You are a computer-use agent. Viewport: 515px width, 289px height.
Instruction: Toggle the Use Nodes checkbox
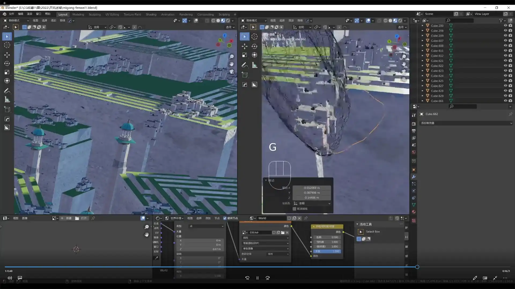[x=225, y=218]
